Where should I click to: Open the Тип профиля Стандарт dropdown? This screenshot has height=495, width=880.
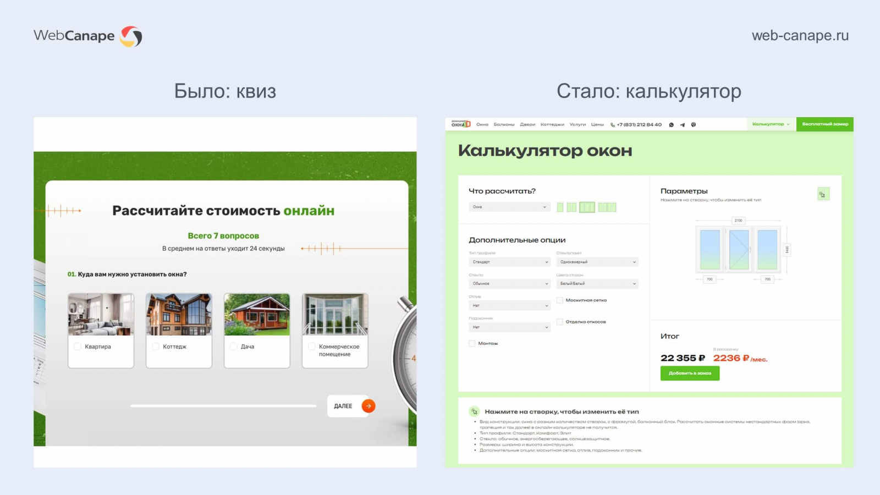[509, 262]
